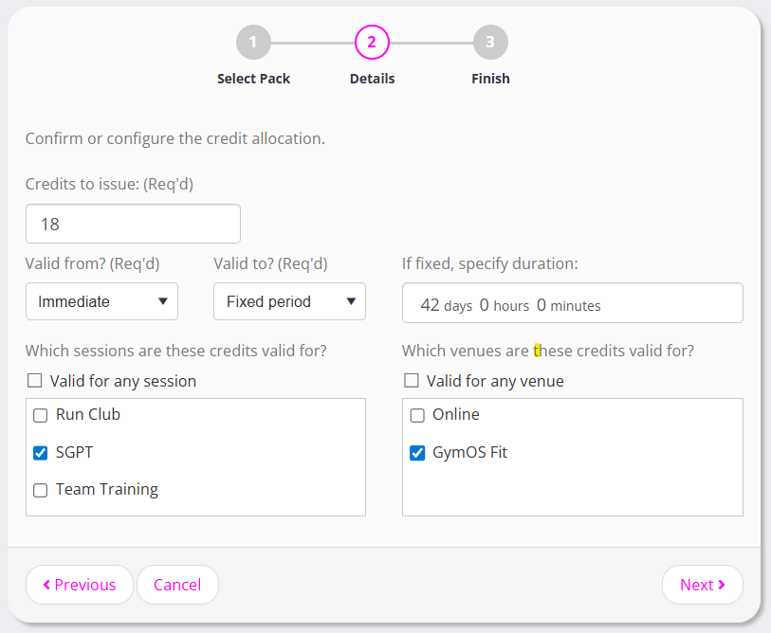Check the Run Club session
Viewport: 771px width, 633px height.
41,415
